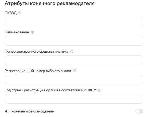This screenshot has height=117, width=148.
Task: Click the round knob of the advertiser toggle
Action: pos(138,111)
